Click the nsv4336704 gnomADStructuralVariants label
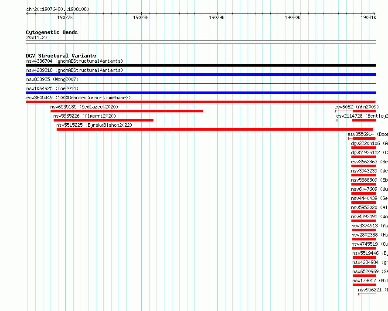 75,61
